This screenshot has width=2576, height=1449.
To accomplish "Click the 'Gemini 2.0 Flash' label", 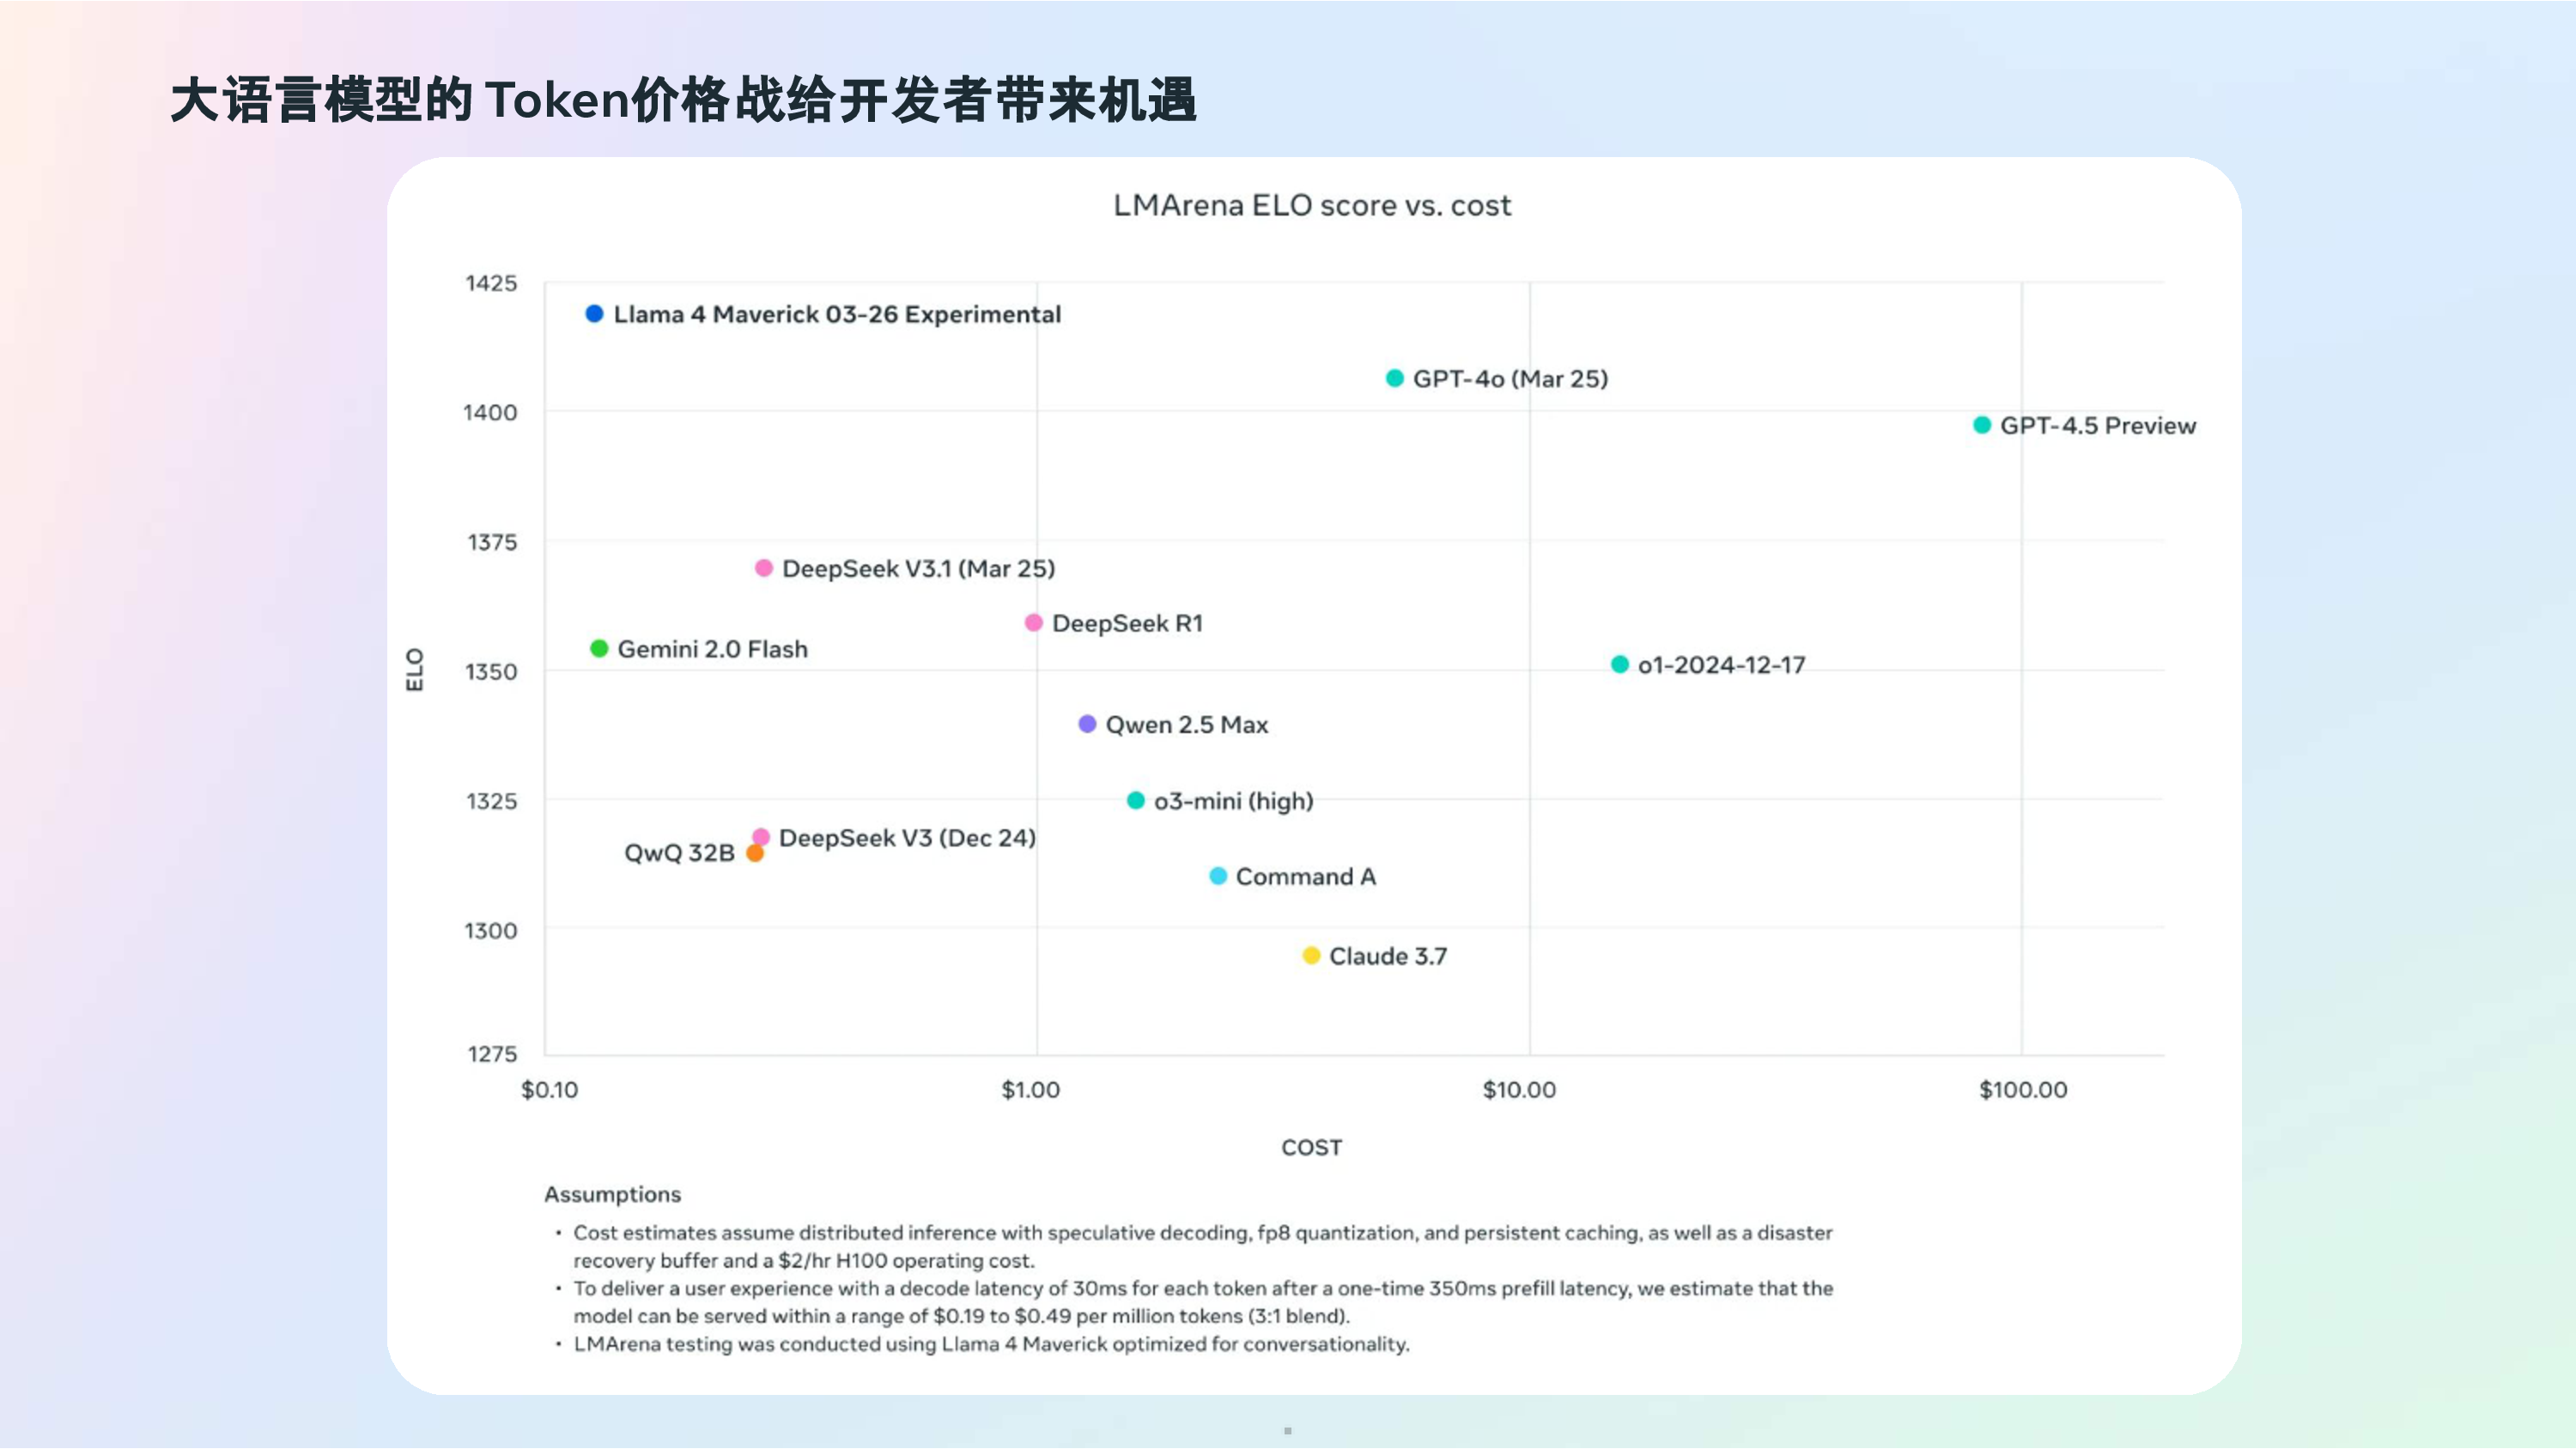I will coord(712,650).
